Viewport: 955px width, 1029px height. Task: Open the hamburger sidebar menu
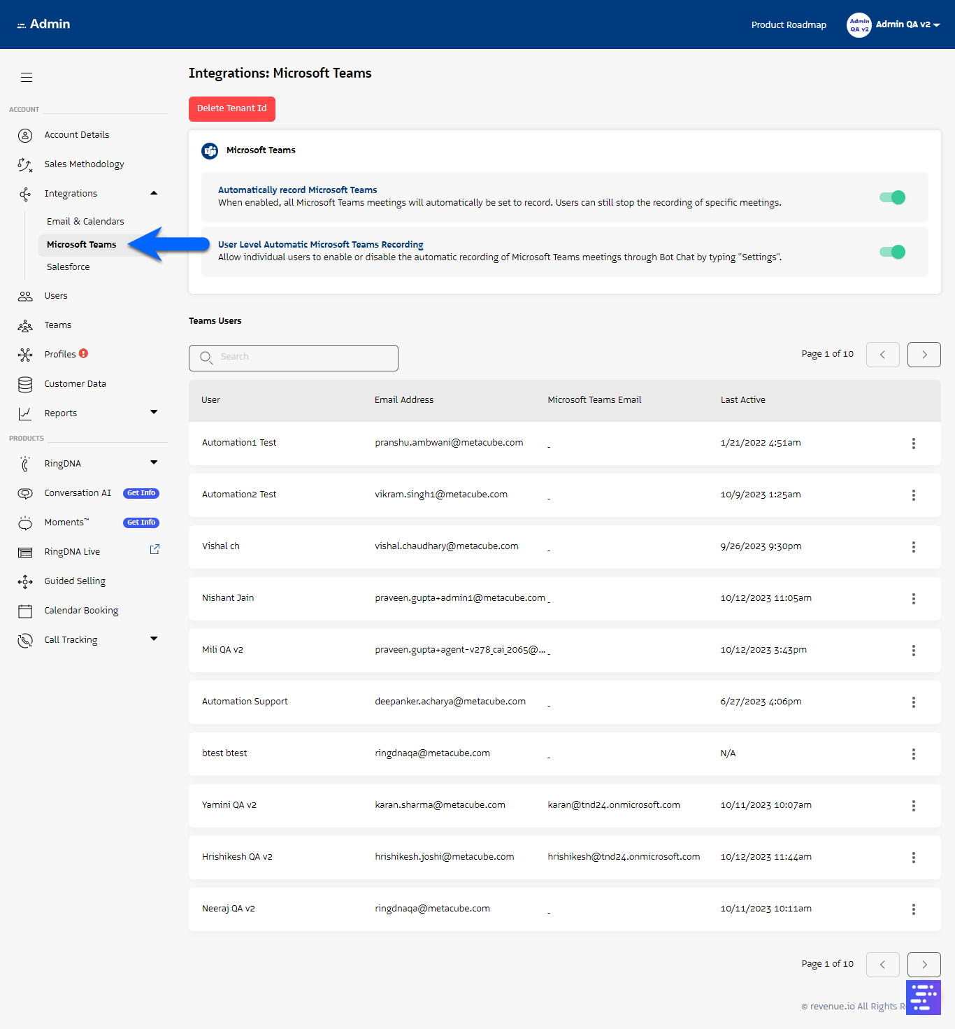coord(27,77)
